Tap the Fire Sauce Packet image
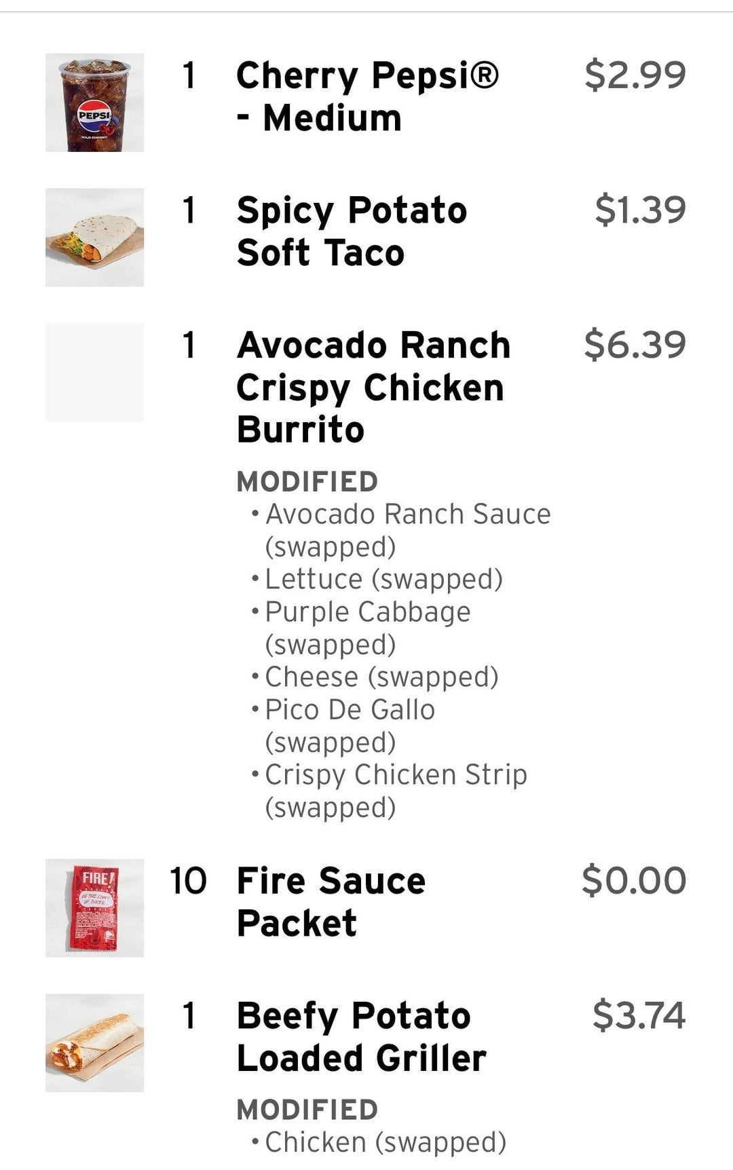 pos(94,907)
